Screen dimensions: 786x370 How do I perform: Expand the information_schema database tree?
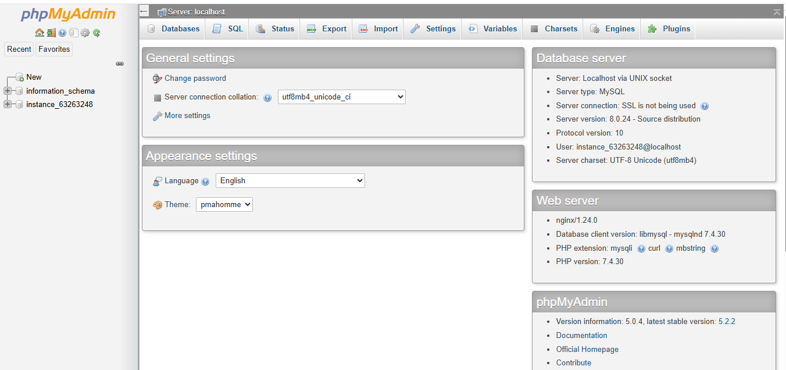click(8, 91)
